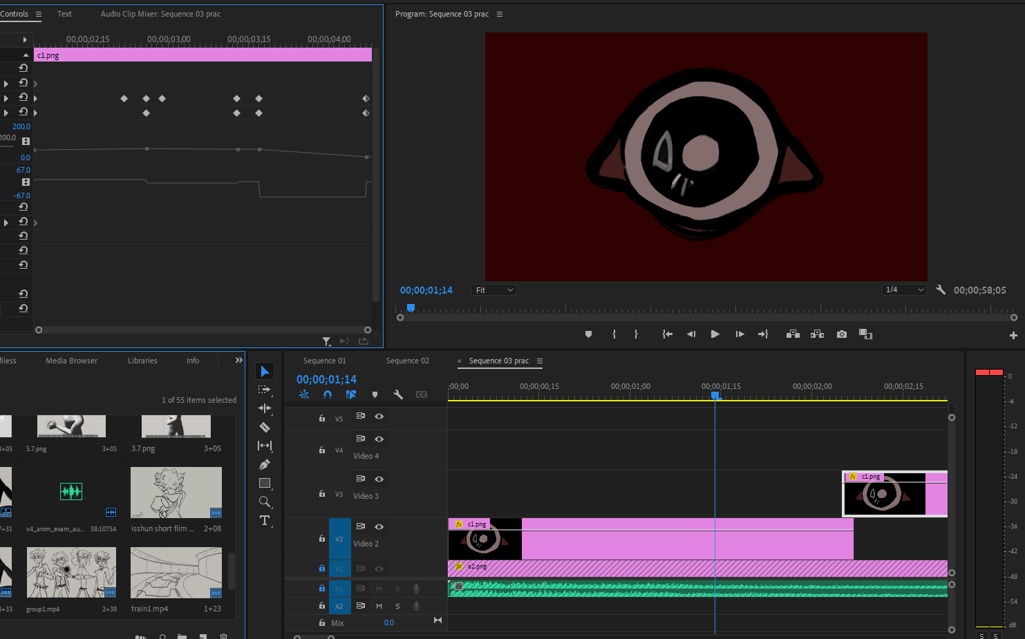Select the Rectangle tool
This screenshot has width=1025, height=639.
[x=265, y=483]
